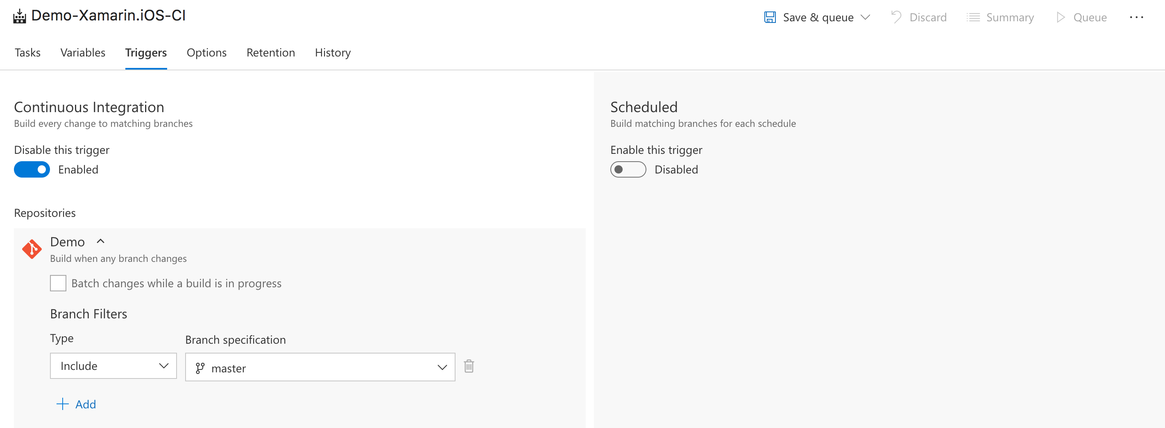This screenshot has width=1165, height=428.
Task: Switch to the Variables tab
Action: 83,52
